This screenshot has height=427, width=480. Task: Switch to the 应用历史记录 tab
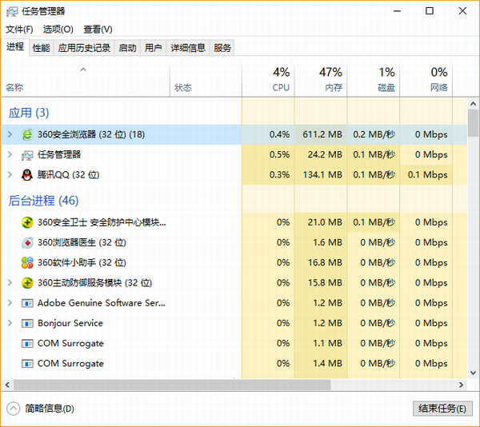pos(84,48)
